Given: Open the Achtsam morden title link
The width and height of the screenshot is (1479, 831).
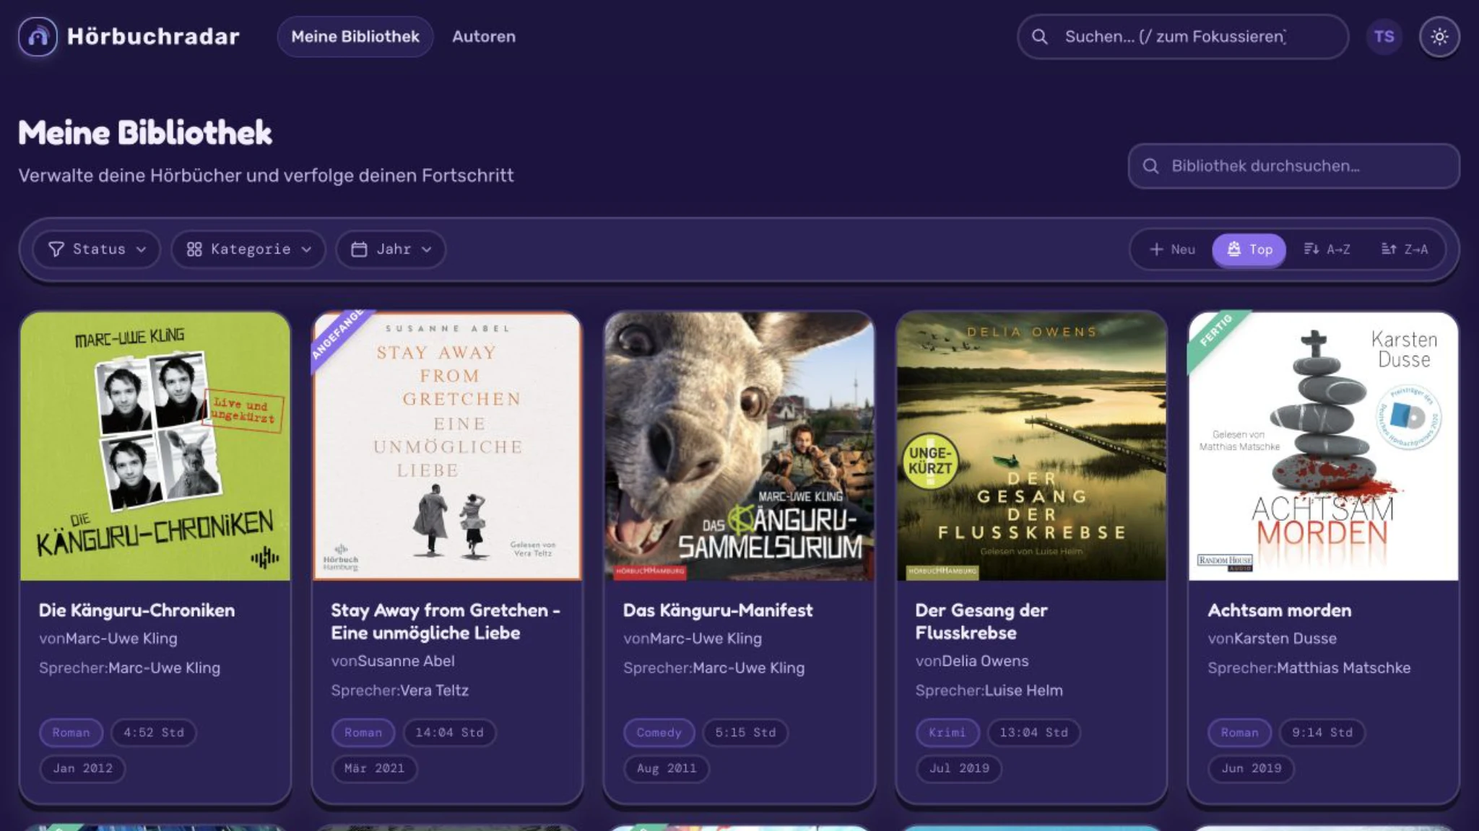Looking at the screenshot, I should tap(1280, 610).
